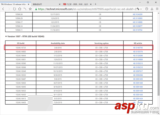Go back to the previous page
Image resolution: width=160 pixels, height=115 pixels.
(3, 9)
